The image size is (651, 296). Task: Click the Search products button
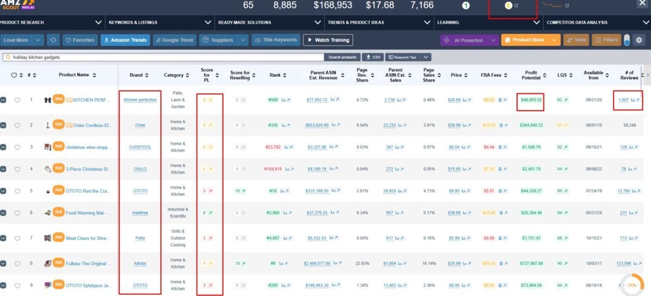(343, 57)
